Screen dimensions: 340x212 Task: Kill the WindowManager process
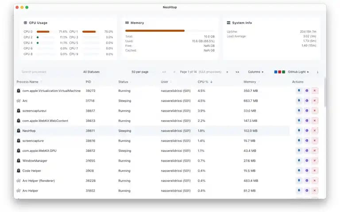click(x=314, y=160)
